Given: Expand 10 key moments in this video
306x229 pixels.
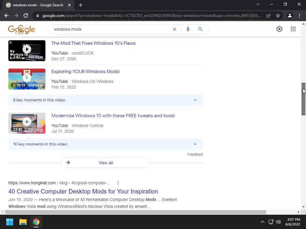Looking at the screenshot, I should tap(105, 144).
